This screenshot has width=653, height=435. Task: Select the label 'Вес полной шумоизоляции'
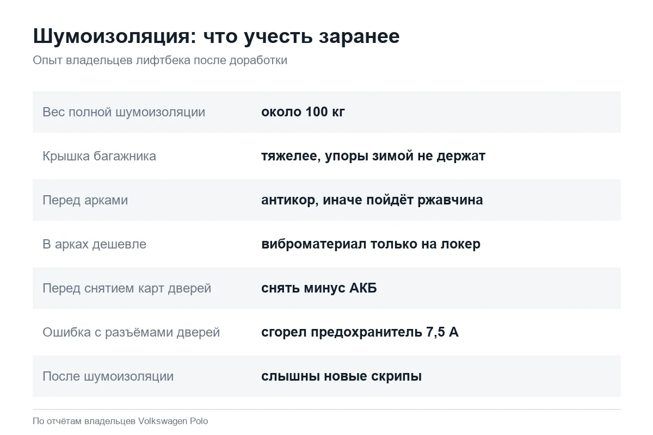pyautogui.click(x=124, y=112)
